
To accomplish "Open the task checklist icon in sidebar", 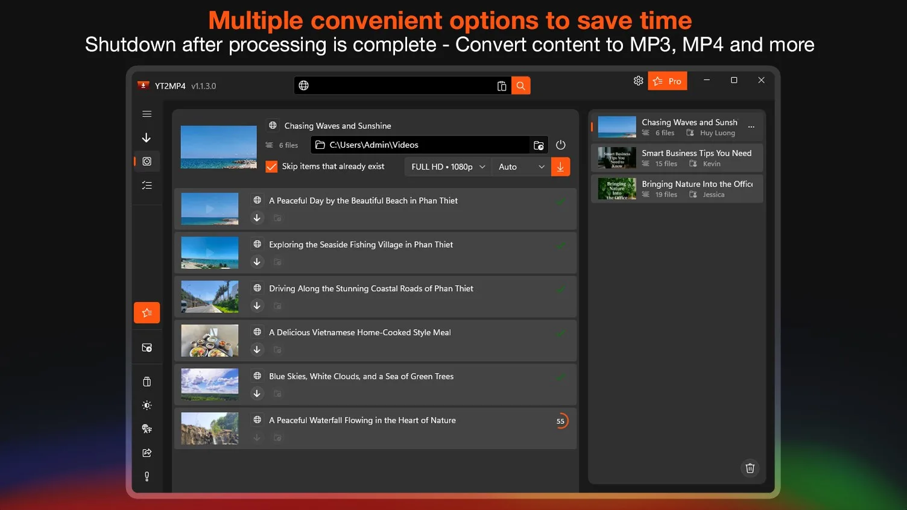I will (x=147, y=185).
